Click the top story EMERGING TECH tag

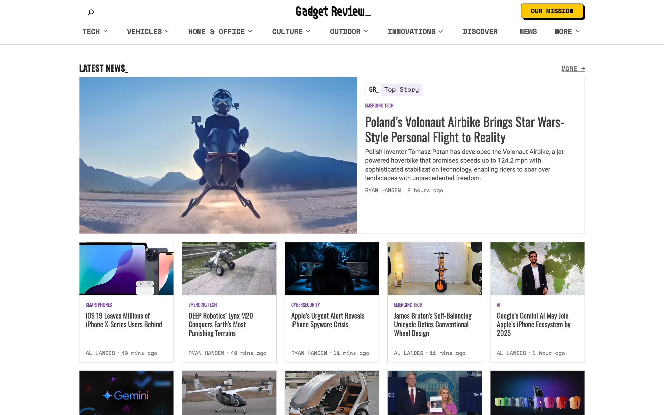(379, 106)
